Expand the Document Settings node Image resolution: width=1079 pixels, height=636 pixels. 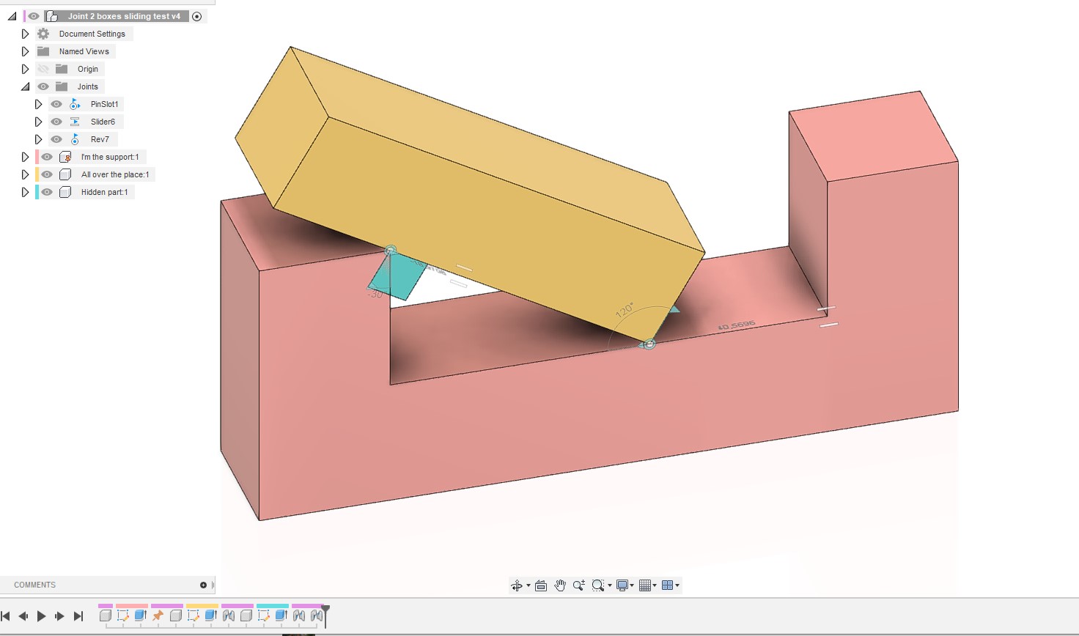pos(25,34)
